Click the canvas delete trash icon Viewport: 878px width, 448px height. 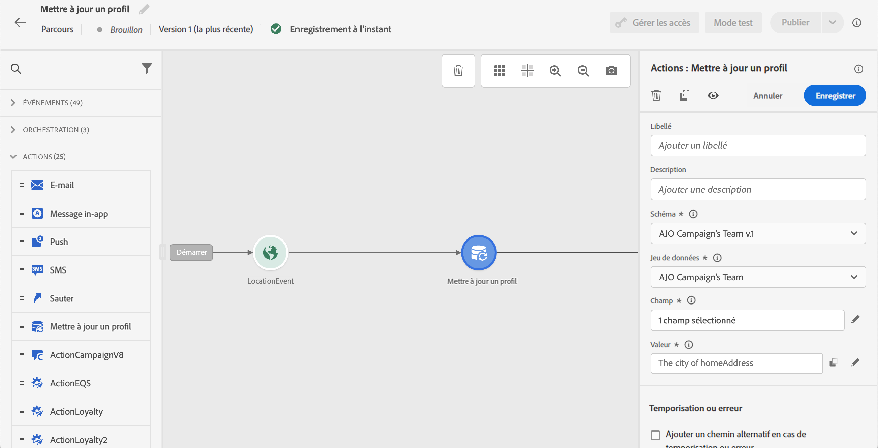pos(458,70)
